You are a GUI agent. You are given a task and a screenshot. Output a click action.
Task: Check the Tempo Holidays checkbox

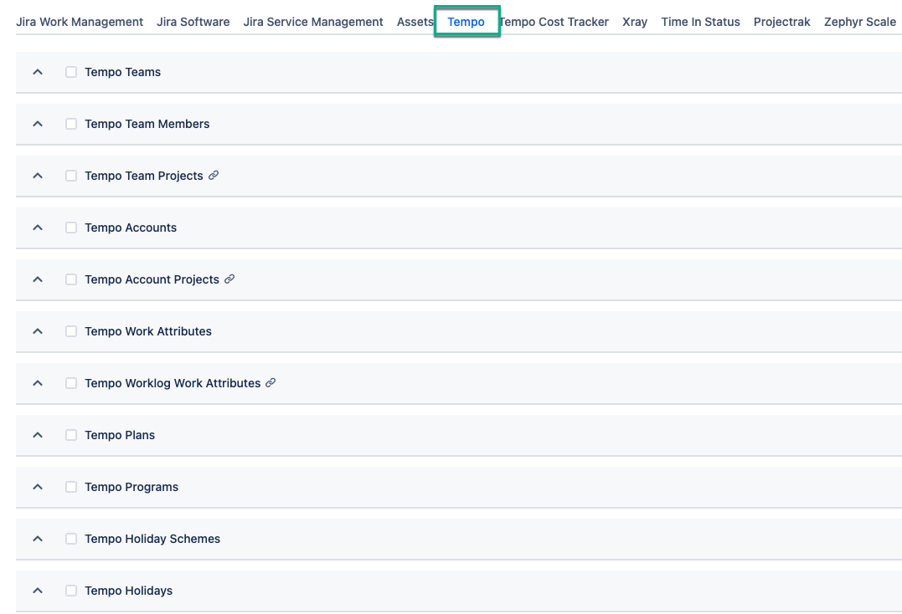[x=71, y=591]
